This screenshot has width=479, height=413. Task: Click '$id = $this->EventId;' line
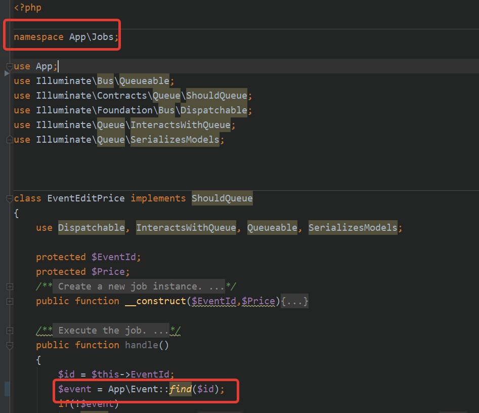(x=116, y=375)
